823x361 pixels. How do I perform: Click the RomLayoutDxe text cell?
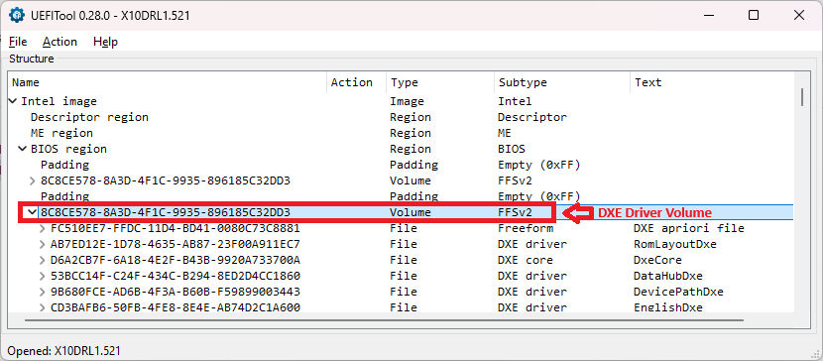pos(675,244)
